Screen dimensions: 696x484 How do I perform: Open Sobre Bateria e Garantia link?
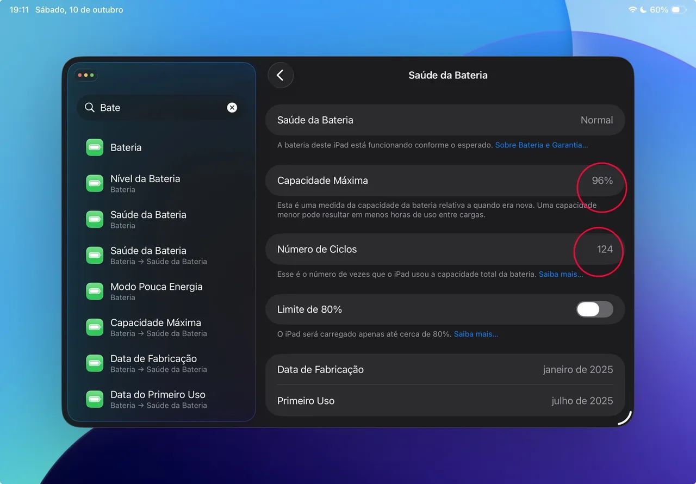(542, 145)
